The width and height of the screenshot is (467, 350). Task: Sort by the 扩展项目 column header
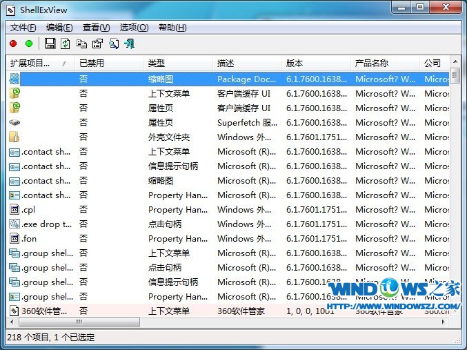39,63
